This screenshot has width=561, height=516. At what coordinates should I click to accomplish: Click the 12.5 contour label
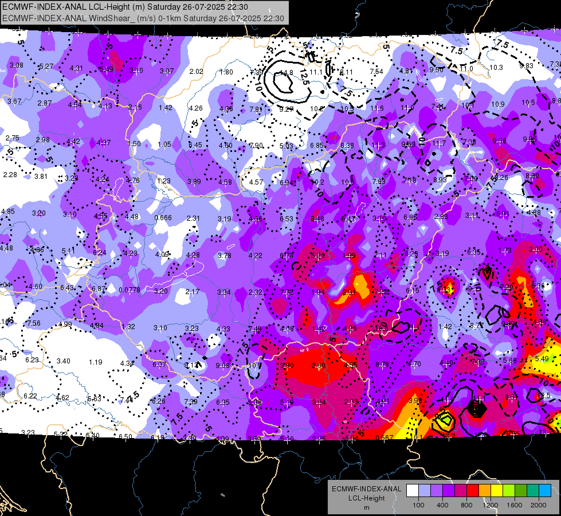[x=304, y=77]
